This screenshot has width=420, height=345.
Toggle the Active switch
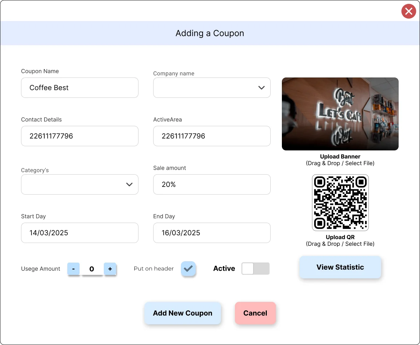[256, 269]
